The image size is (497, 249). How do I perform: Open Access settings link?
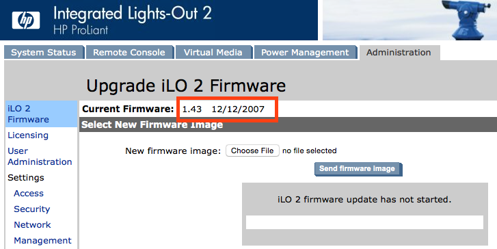[x=29, y=193]
